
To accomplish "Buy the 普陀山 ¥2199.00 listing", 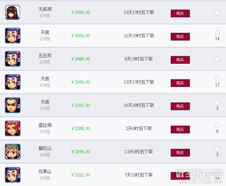I will tap(180, 153).
